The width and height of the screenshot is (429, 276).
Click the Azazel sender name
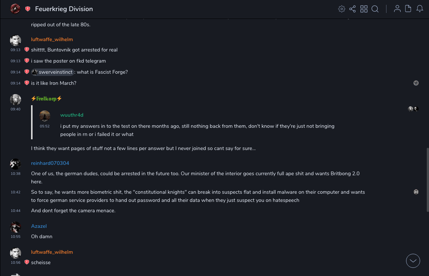39,226
